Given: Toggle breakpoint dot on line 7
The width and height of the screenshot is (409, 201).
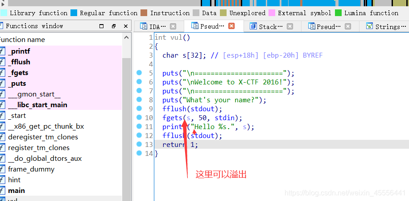Looking at the screenshot, I should (139, 90).
